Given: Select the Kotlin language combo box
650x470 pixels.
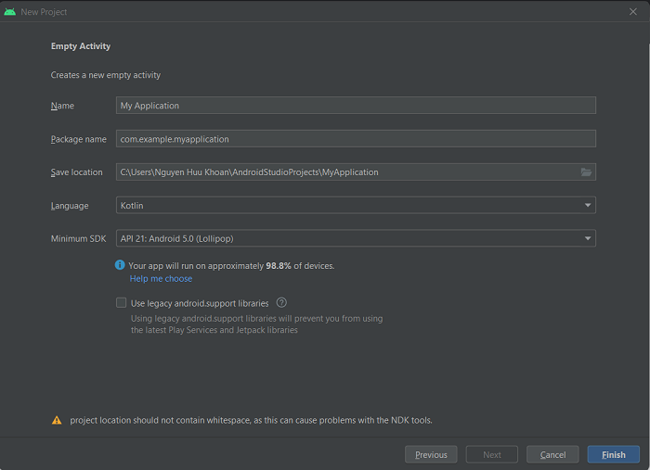Looking at the screenshot, I should [356, 205].
